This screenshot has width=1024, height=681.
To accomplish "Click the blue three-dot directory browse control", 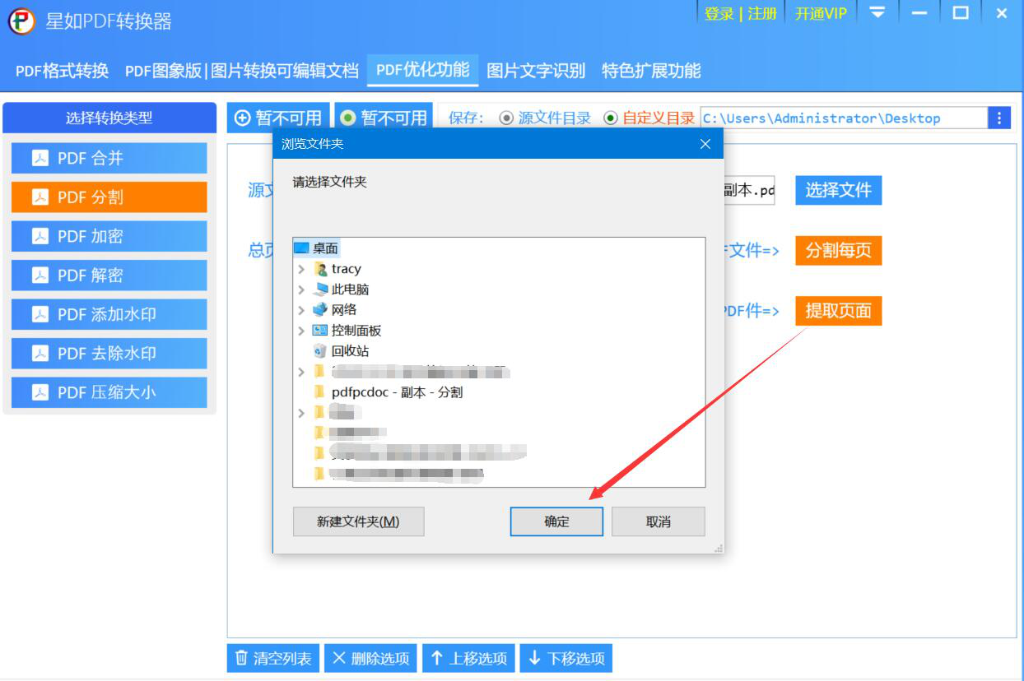I will click(x=998, y=117).
